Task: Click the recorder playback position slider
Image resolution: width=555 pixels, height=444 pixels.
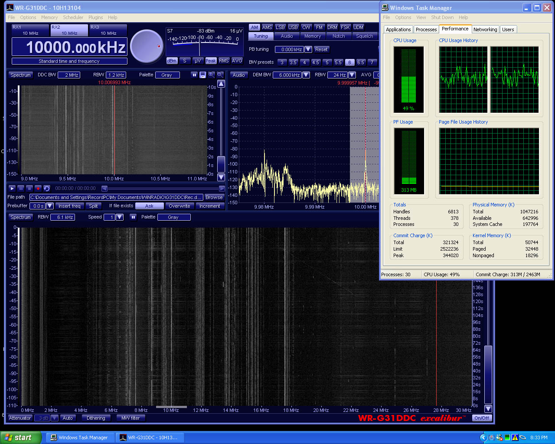Action: click(163, 189)
